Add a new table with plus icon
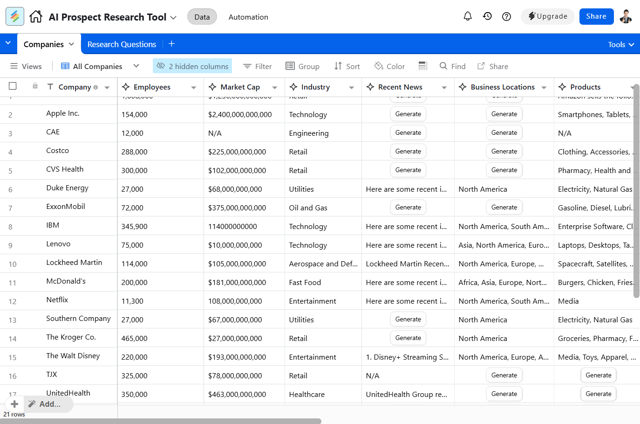 coord(171,44)
